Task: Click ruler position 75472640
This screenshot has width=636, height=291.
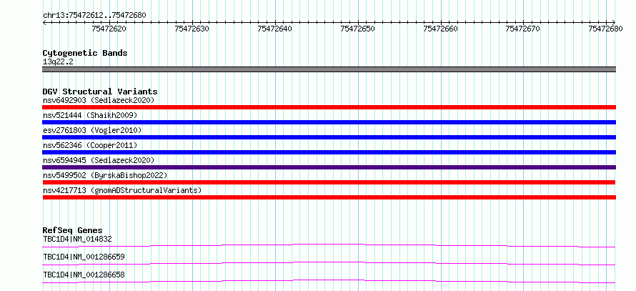Action: click(274, 29)
